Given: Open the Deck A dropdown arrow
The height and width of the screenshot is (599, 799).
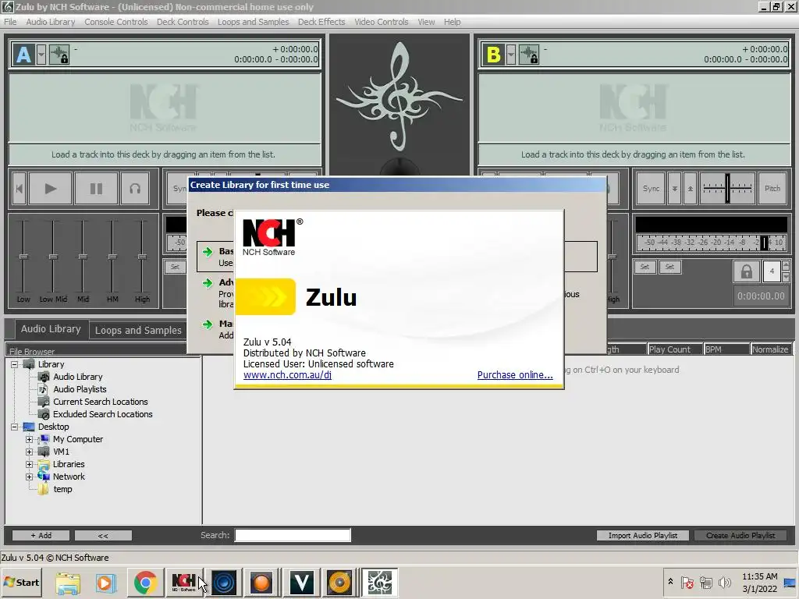Looking at the screenshot, I should [x=41, y=55].
